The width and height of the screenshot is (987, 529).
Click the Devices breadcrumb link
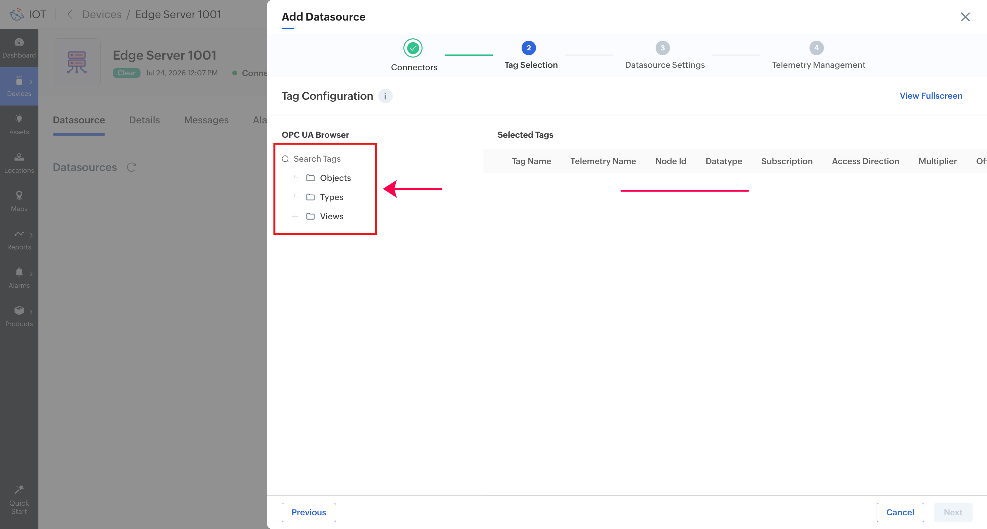[x=102, y=14]
